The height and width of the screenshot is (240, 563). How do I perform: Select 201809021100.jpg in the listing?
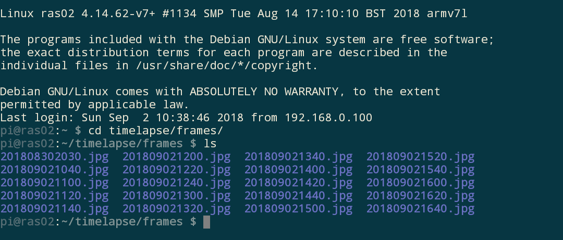click(x=55, y=183)
